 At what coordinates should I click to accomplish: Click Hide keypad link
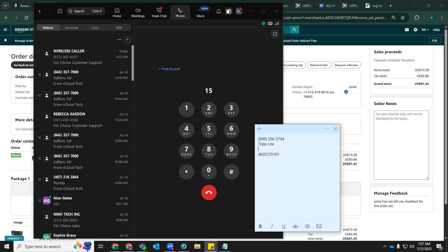(x=169, y=69)
